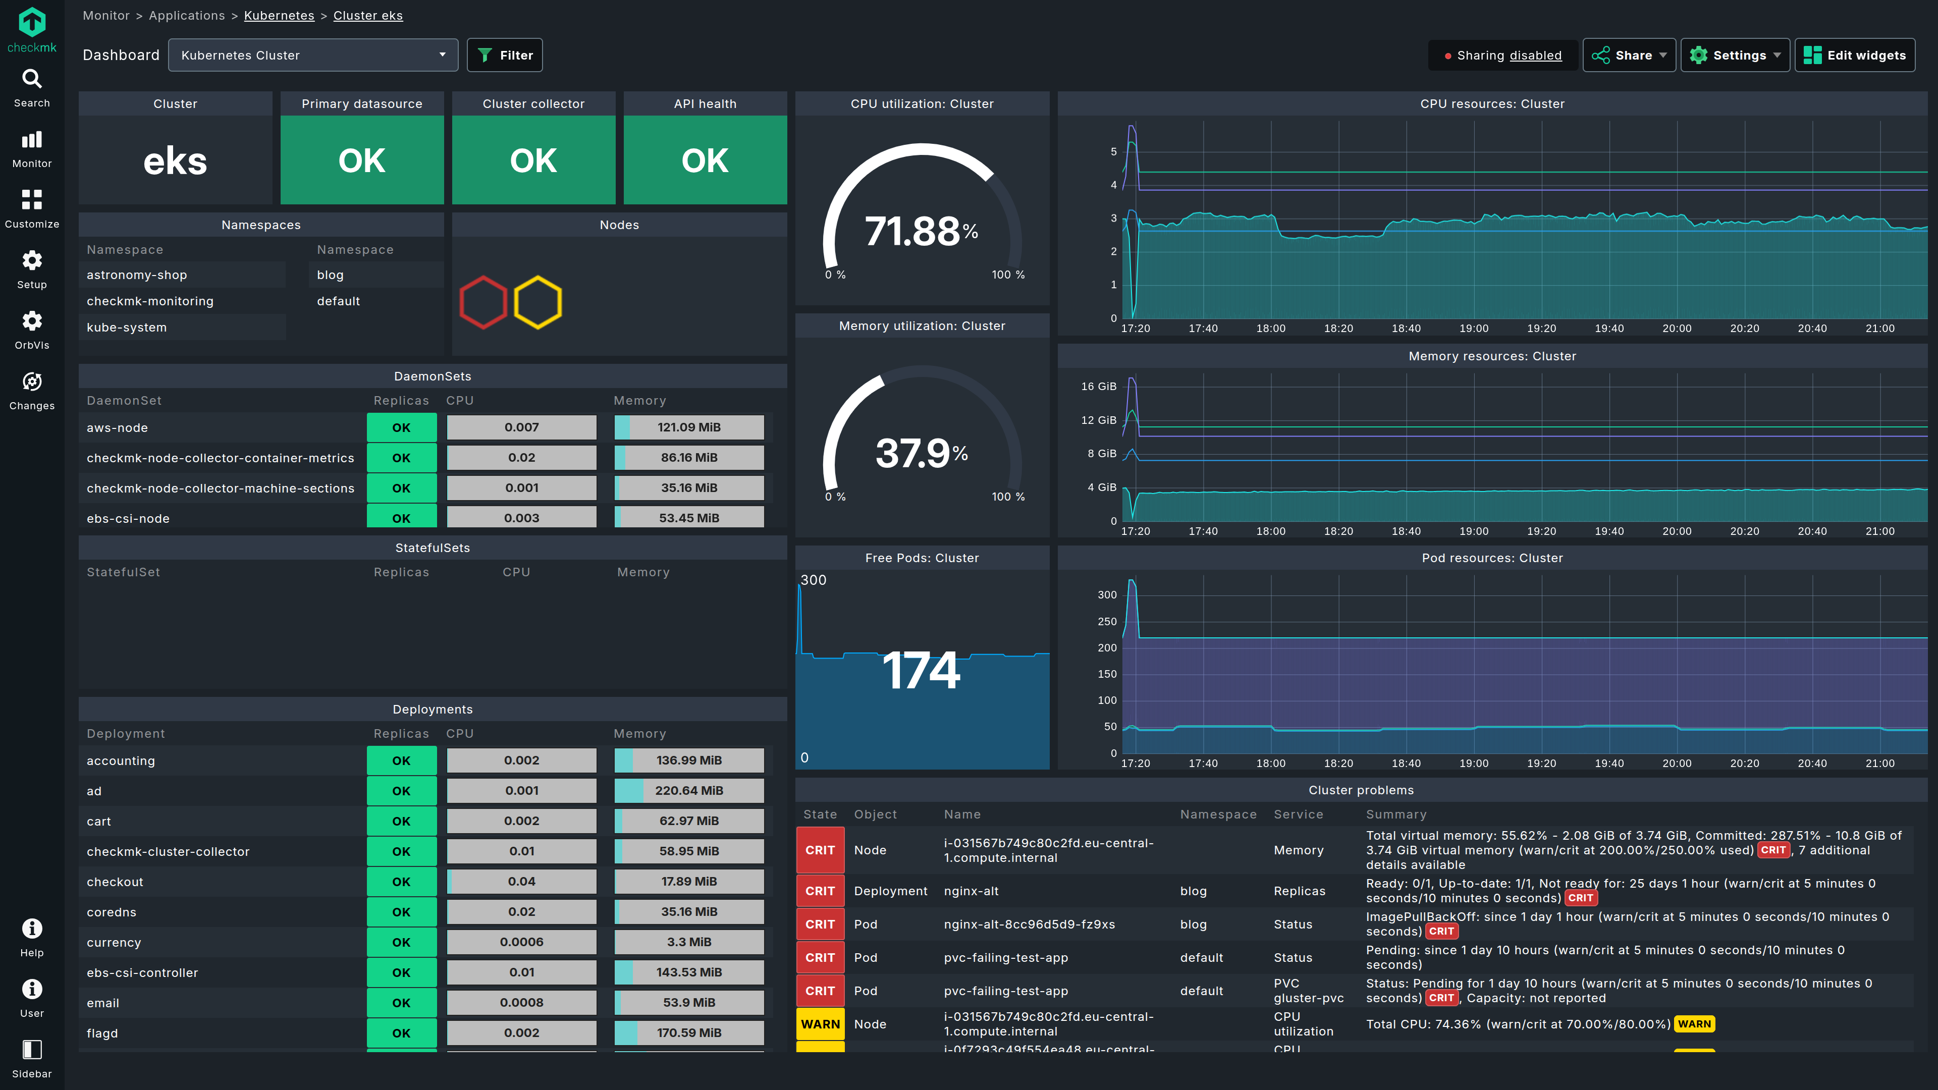Viewport: 1938px width, 1090px height.
Task: Open the astronomy-shop namespace
Action: coord(137,276)
